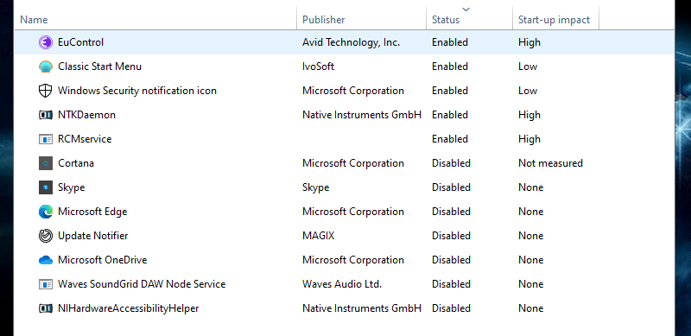Click Disabled status of Cortana

pyautogui.click(x=451, y=163)
